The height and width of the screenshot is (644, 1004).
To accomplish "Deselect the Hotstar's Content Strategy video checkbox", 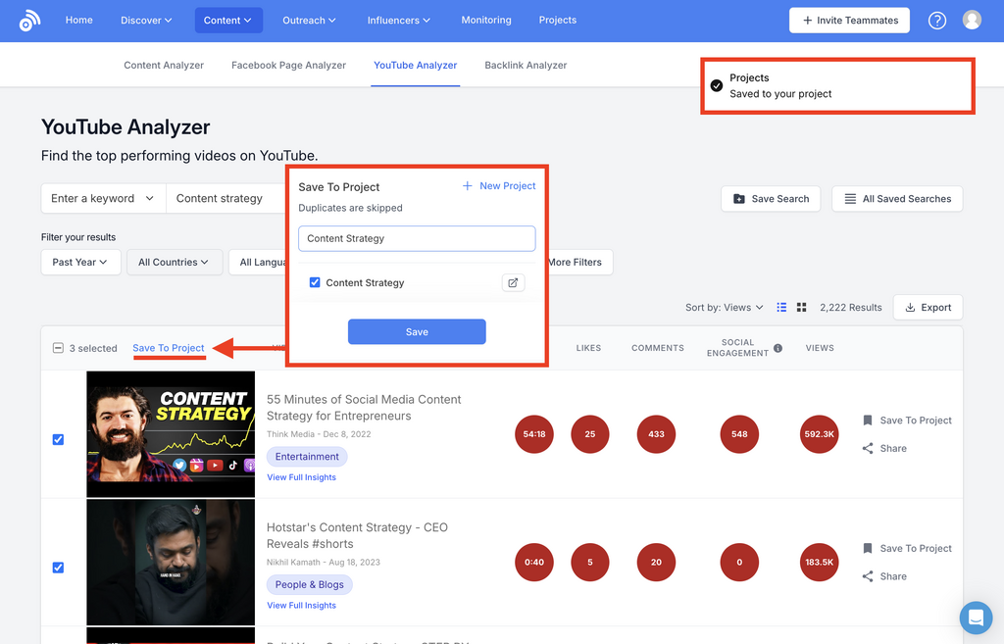I will 58,568.
